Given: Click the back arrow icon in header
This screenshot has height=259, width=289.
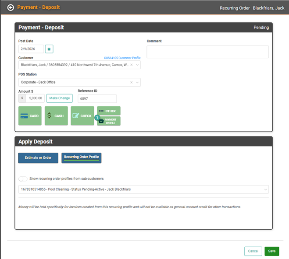Looking at the screenshot, I should tap(11, 7).
